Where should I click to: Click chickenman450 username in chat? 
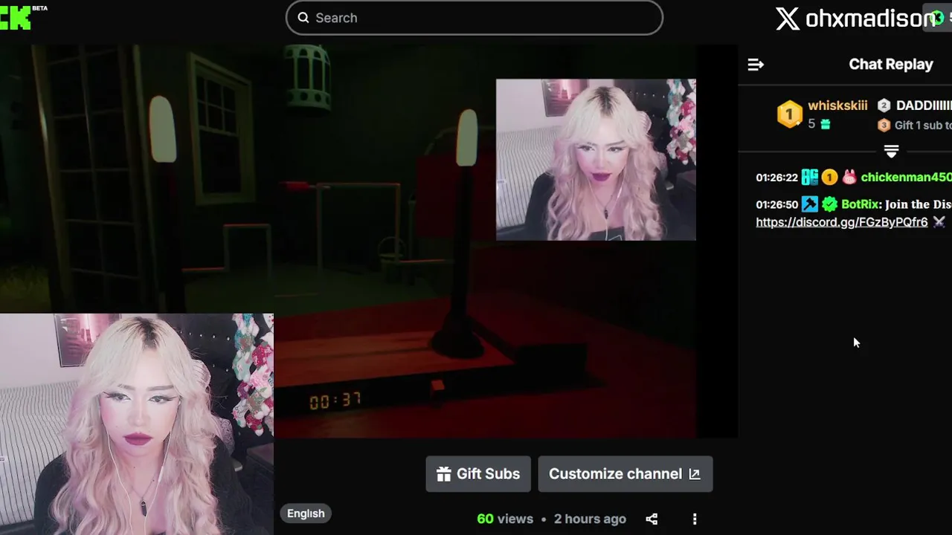(x=906, y=178)
